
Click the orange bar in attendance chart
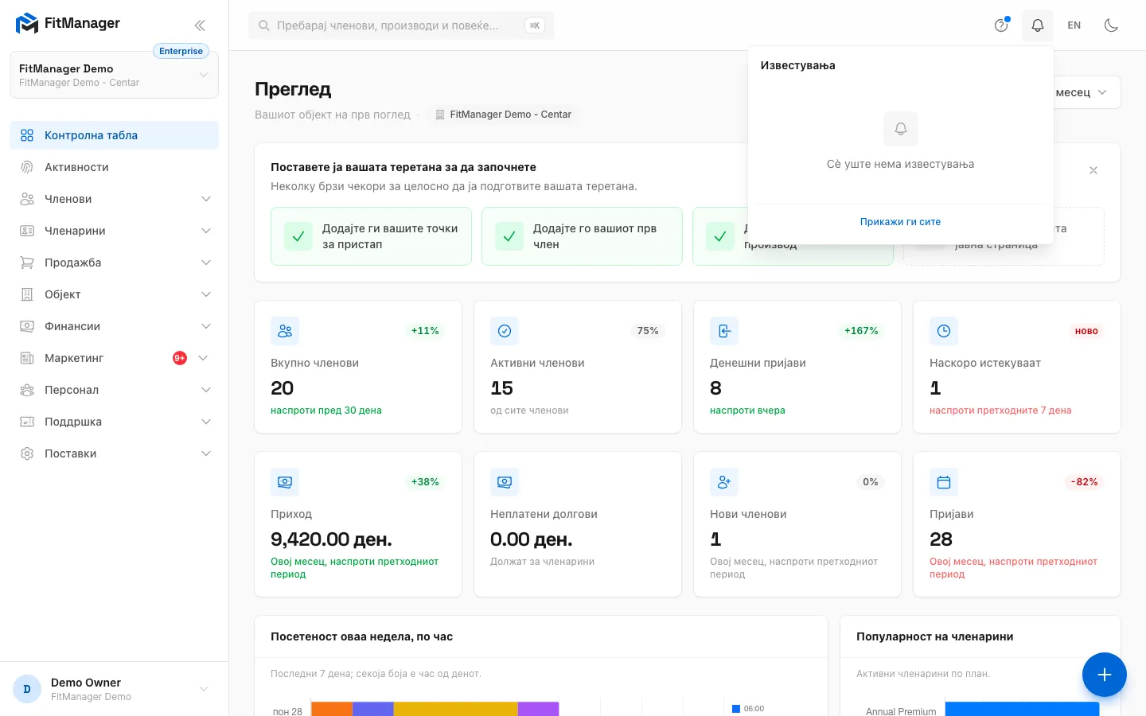332,709
